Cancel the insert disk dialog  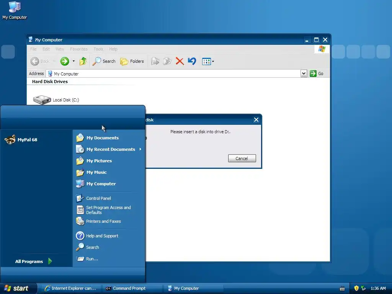[x=242, y=158]
